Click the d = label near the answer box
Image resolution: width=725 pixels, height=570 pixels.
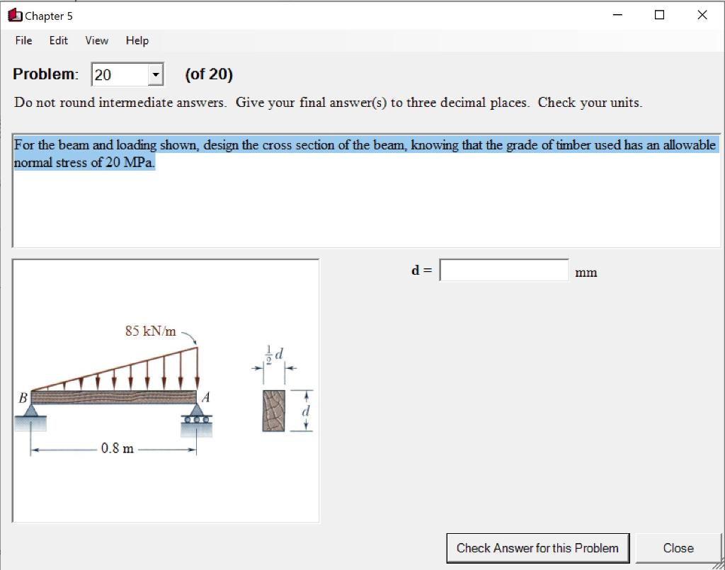tap(420, 269)
